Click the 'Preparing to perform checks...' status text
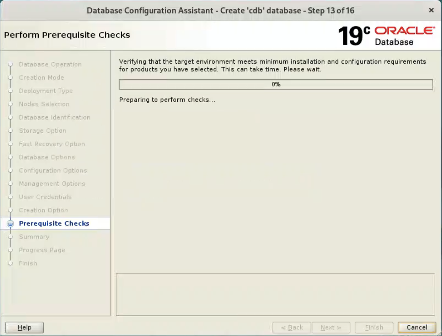Viewport: 442px width, 336px height. coord(167,100)
